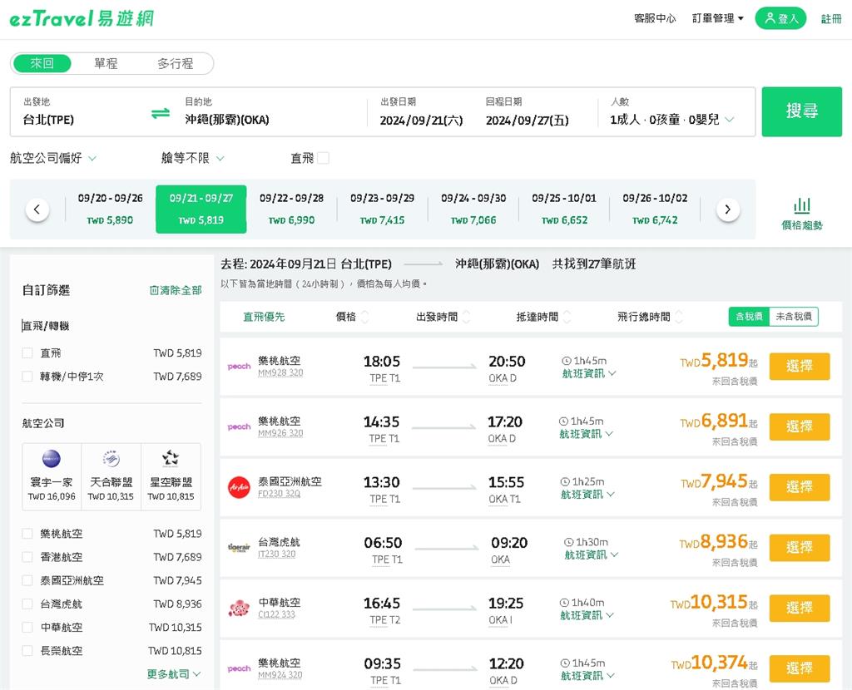Image resolution: width=852 pixels, height=690 pixels.
Task: Select date range 09/22 - 09/28
Action: [291, 209]
